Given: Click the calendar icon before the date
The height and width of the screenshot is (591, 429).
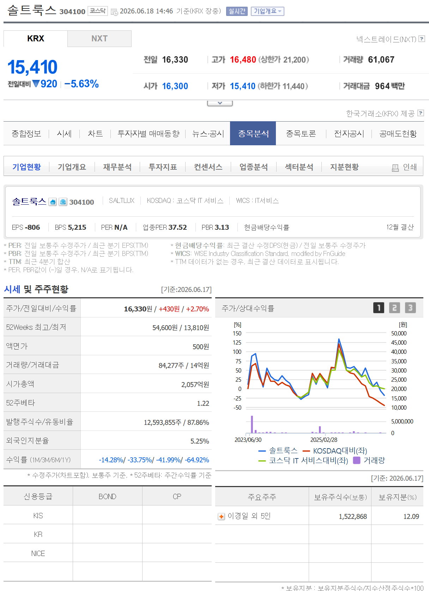Looking at the screenshot, I should click(114, 12).
